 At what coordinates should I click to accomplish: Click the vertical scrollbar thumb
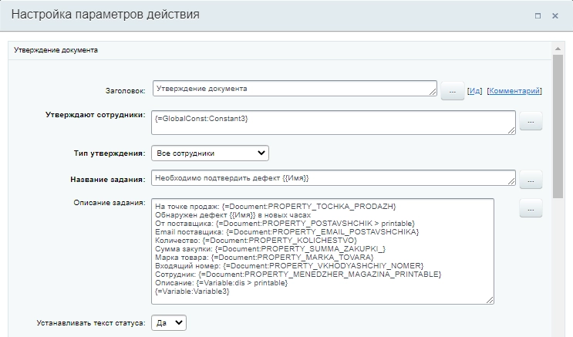click(558, 123)
